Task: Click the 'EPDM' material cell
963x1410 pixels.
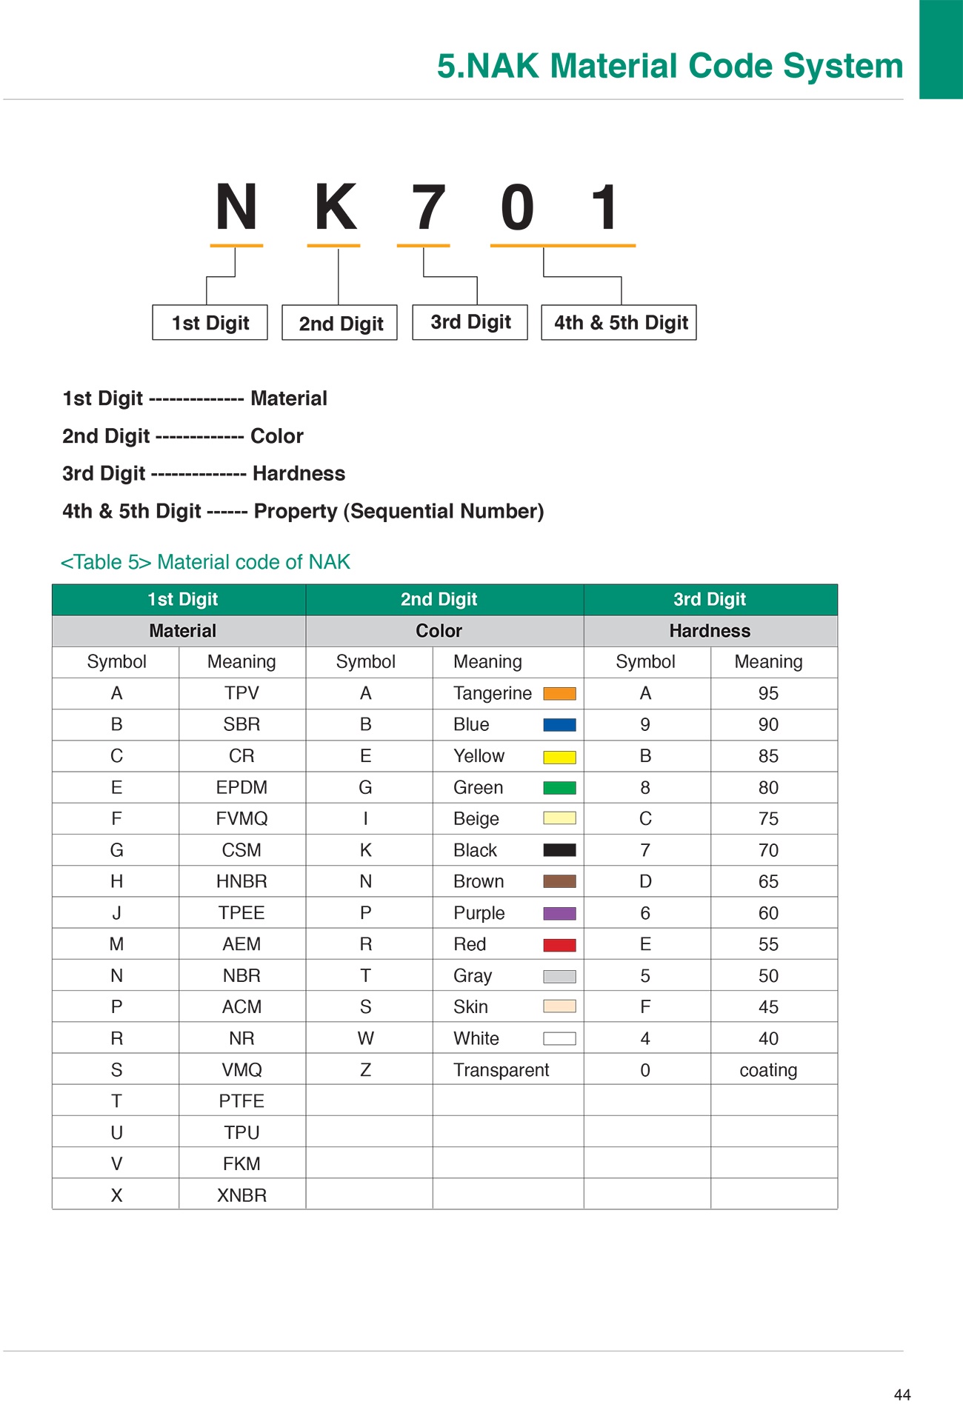Action: (x=242, y=788)
